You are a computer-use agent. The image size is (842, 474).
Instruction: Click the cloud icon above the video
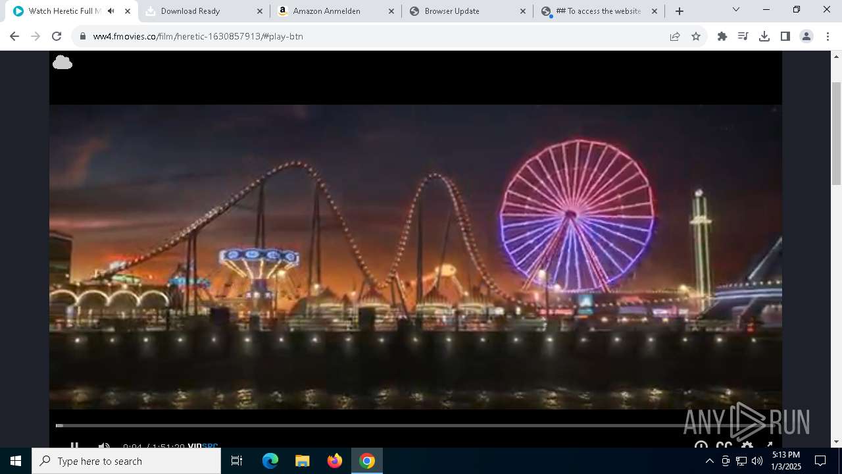62,63
